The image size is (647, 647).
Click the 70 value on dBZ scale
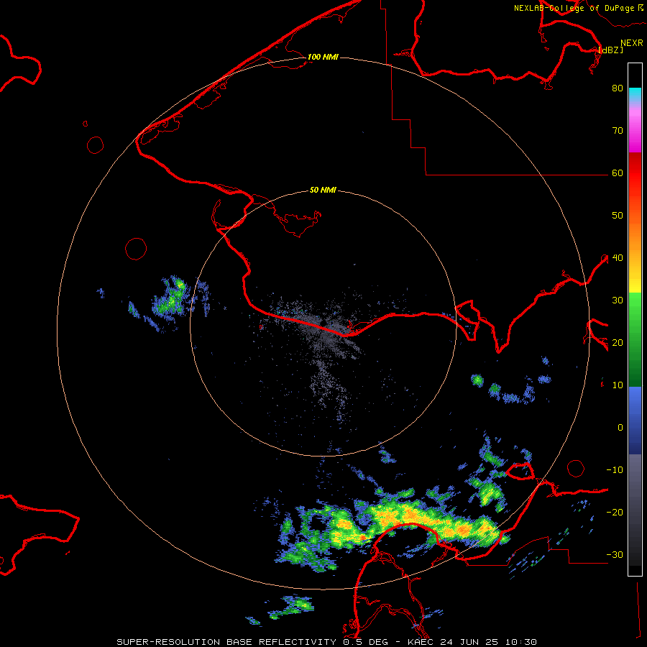coord(618,131)
